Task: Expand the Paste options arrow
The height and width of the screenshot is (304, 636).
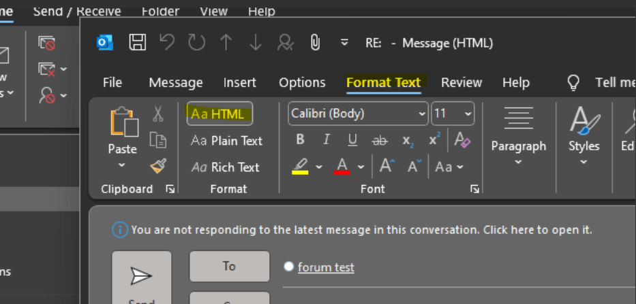Action: [x=122, y=165]
